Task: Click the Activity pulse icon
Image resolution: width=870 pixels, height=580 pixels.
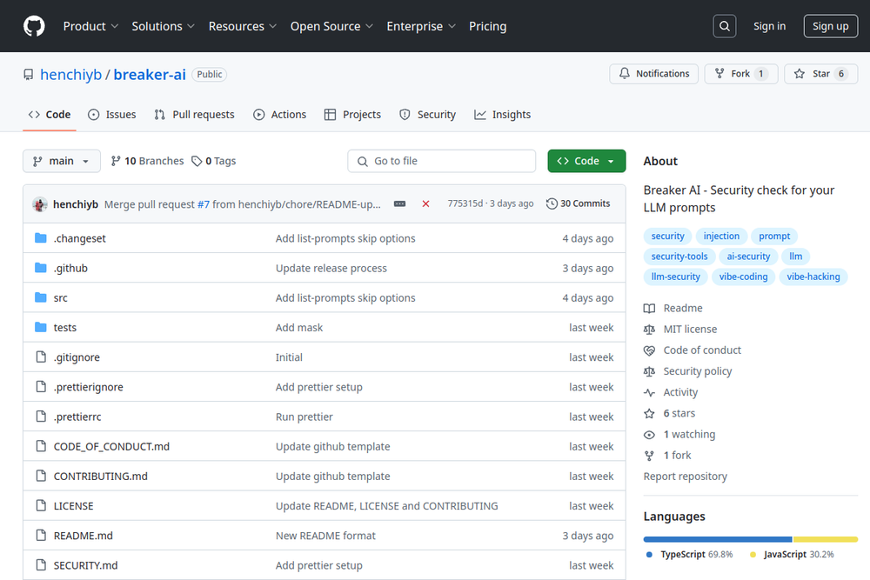Action: pos(649,392)
